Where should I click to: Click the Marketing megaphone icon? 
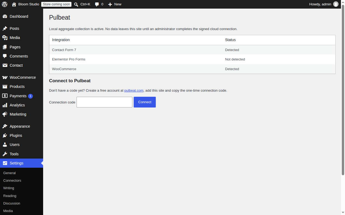[x=5, y=114]
